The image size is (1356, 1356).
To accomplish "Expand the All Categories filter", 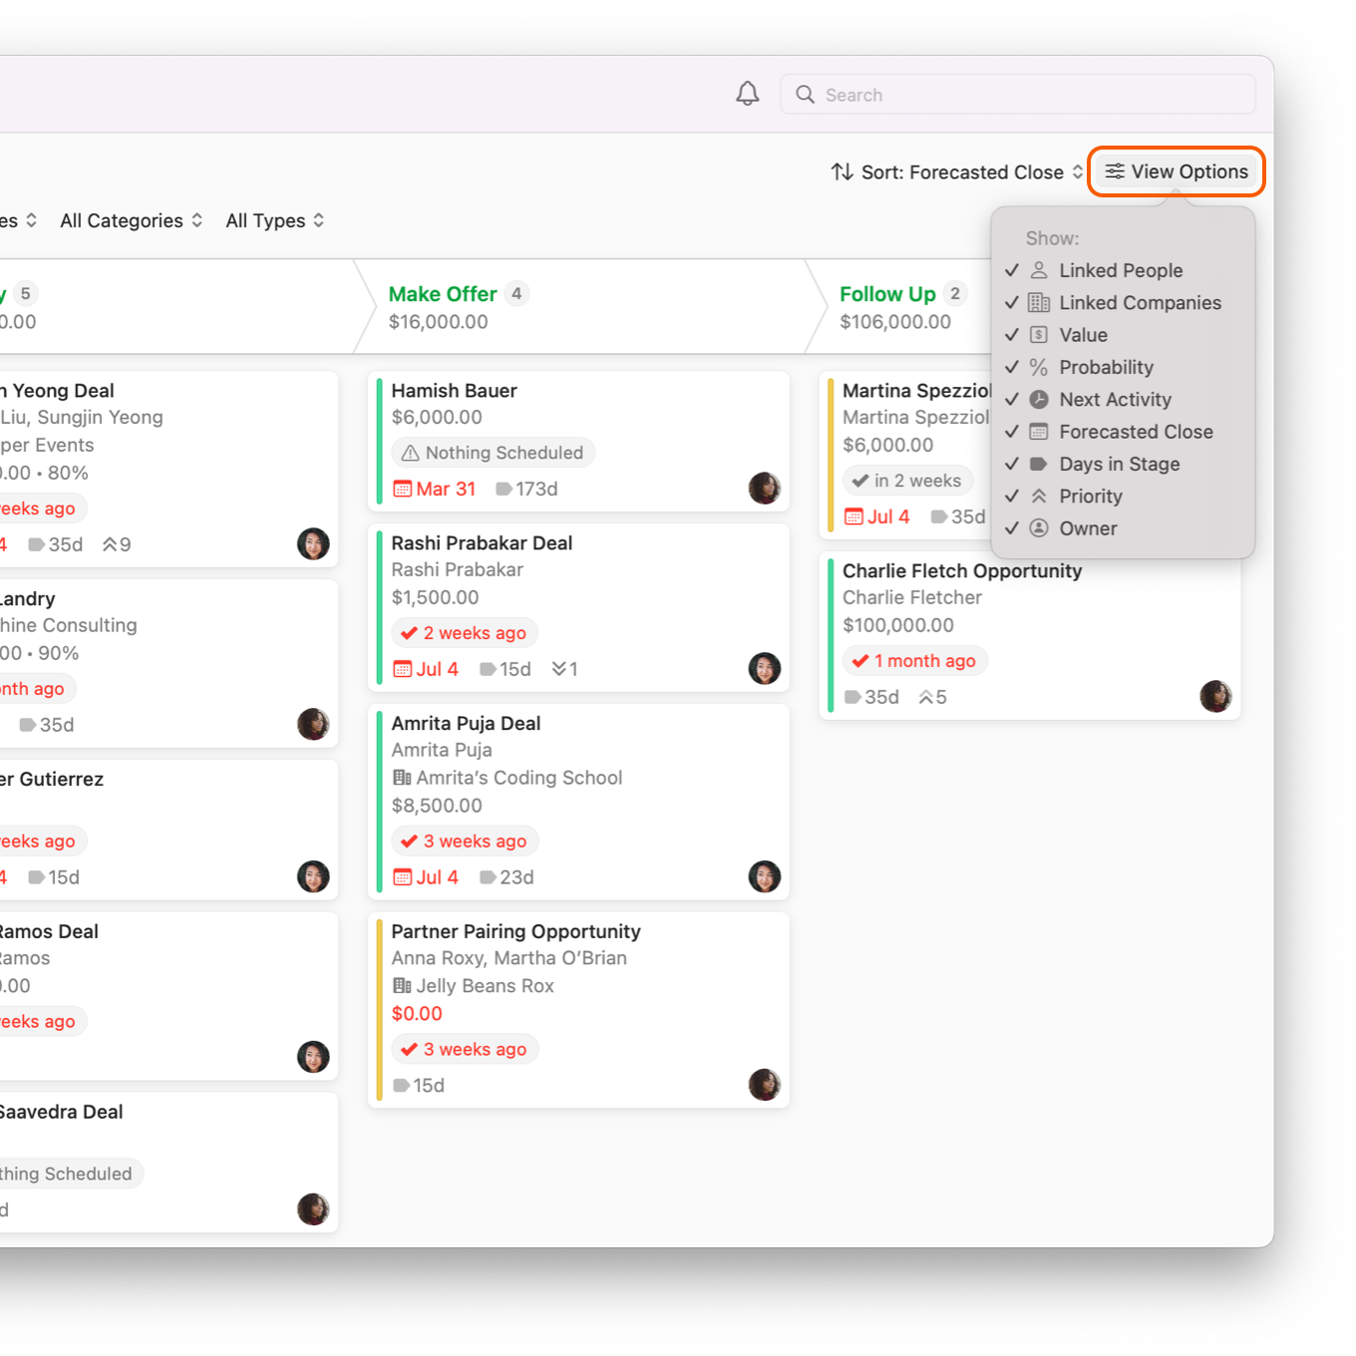I will click(x=131, y=220).
